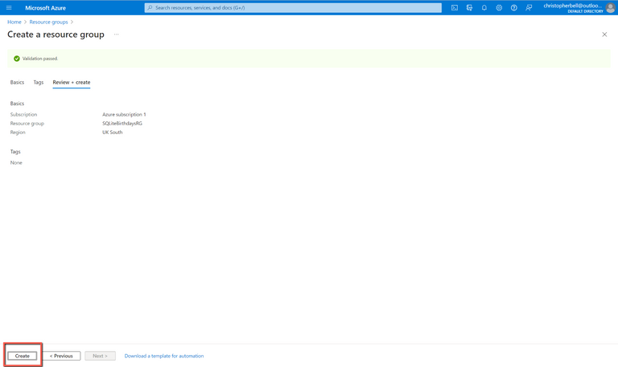Select the Review + create tab
The width and height of the screenshot is (618, 367).
72,82
